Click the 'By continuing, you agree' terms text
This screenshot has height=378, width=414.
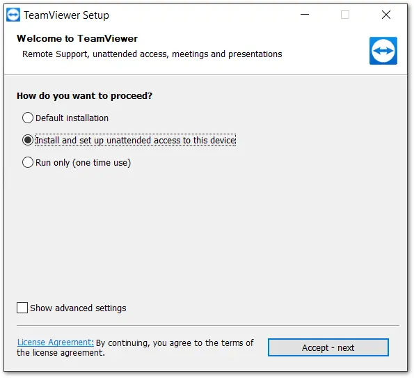coord(135,347)
